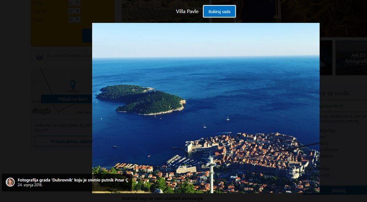
Task: Select the map pin marker at Ivanica
Action: click(73, 85)
